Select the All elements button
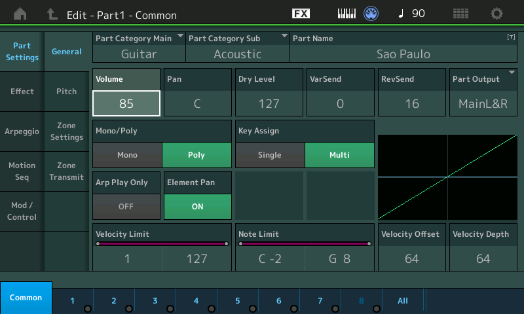524x314 pixels. tap(403, 301)
